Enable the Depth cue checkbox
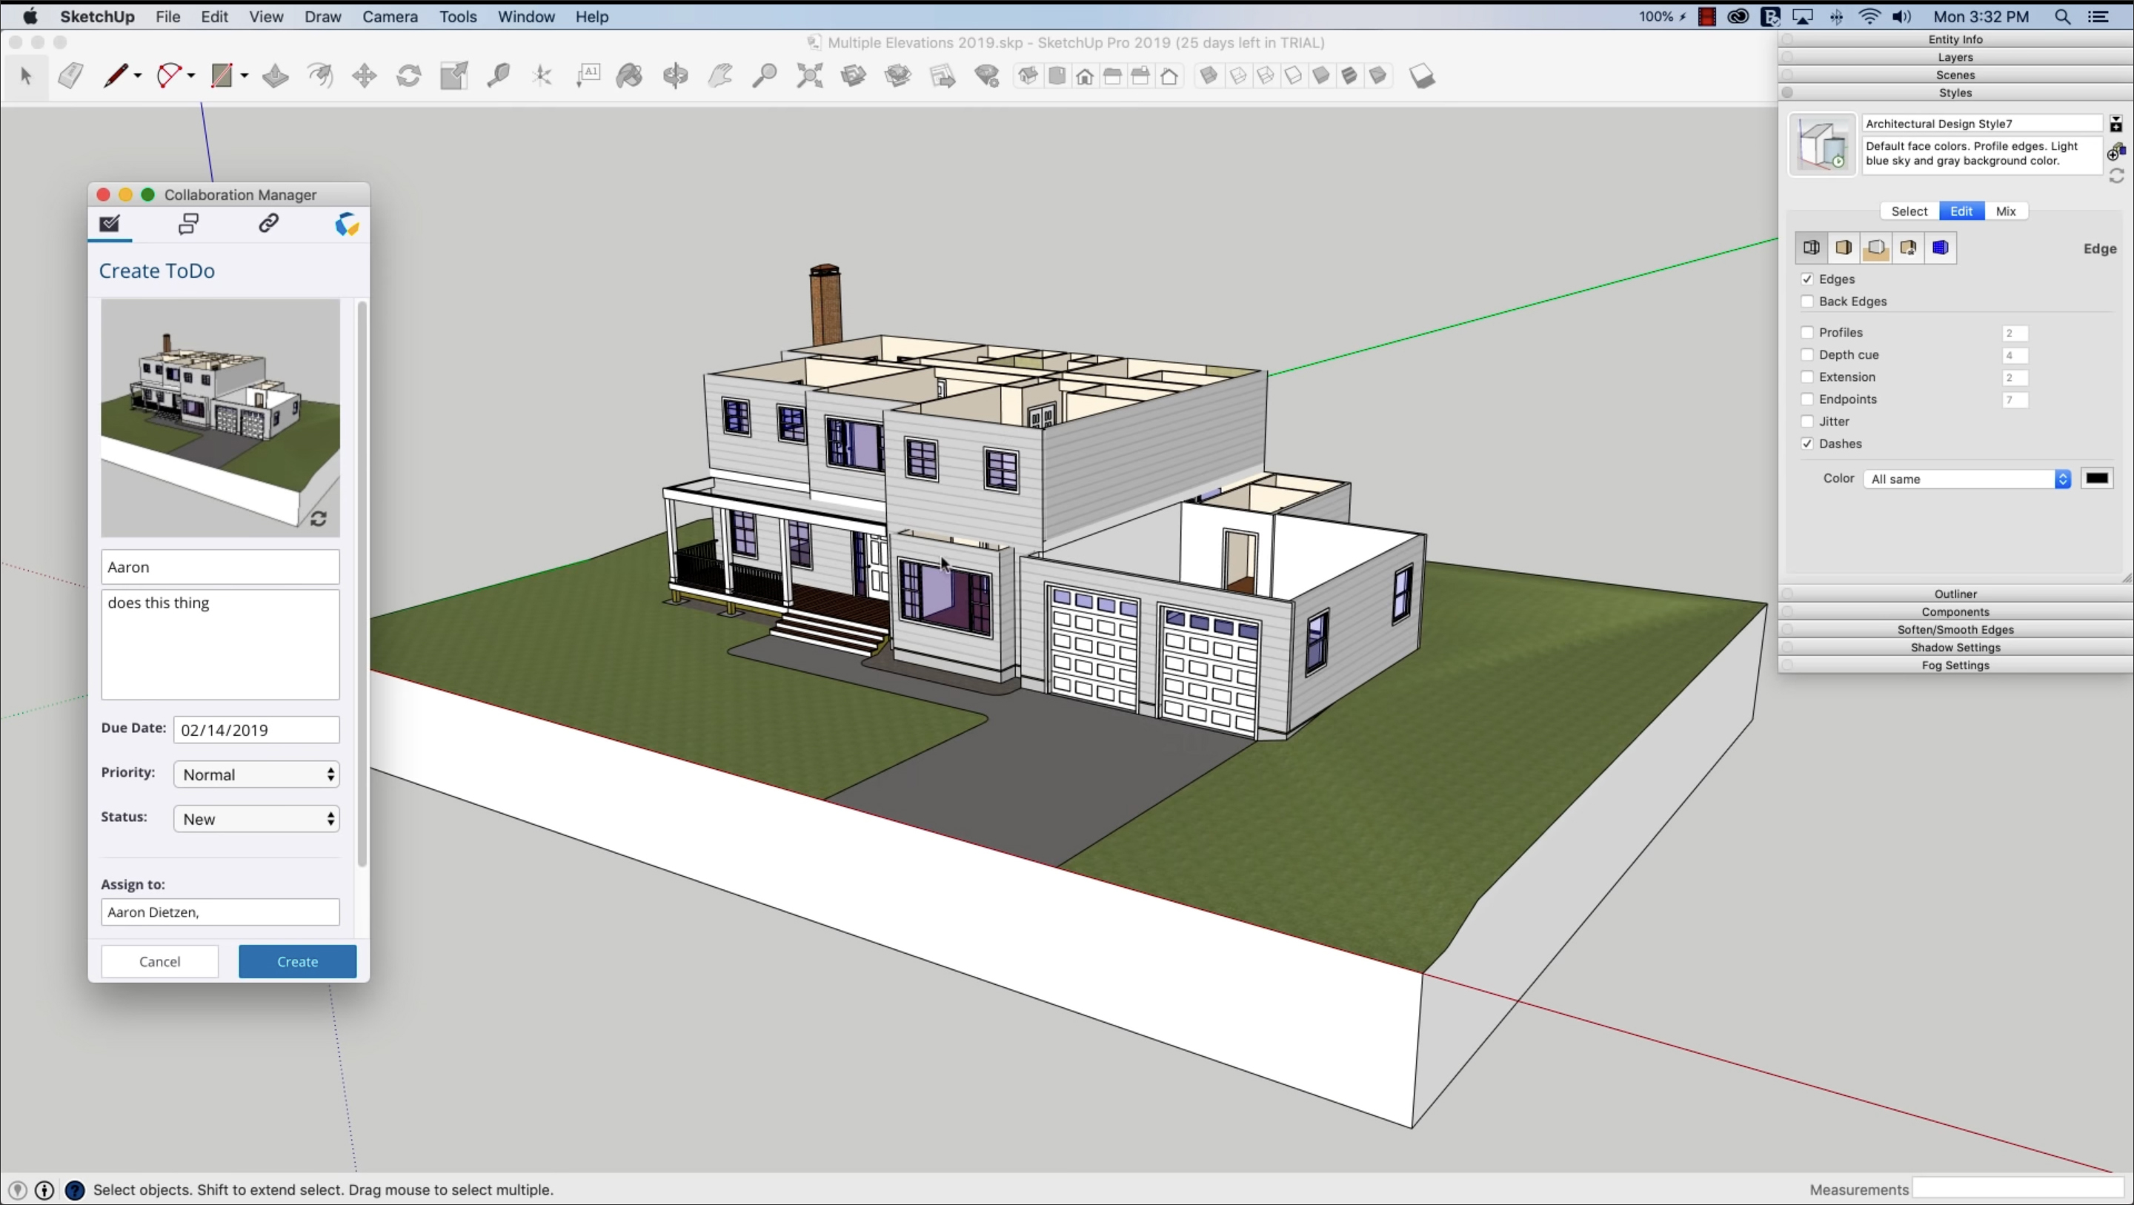2134x1205 pixels. 1808,355
